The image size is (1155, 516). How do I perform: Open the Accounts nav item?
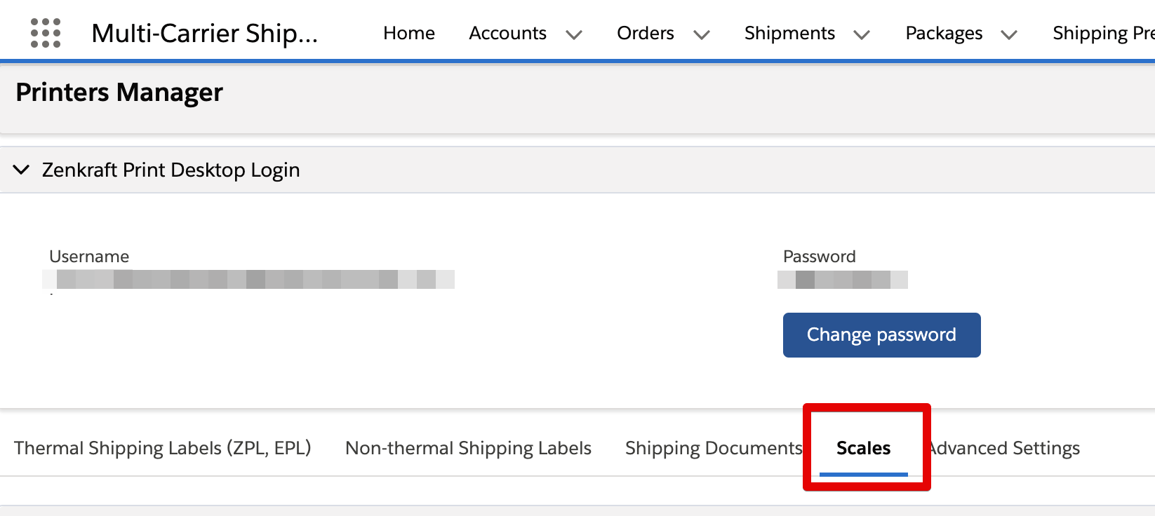[507, 33]
